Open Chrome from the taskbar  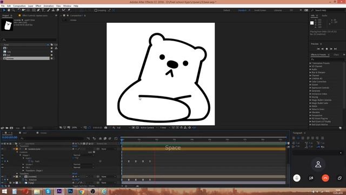click(82, 191)
